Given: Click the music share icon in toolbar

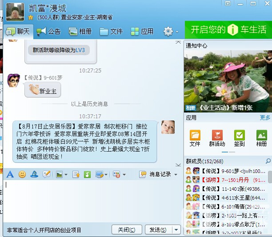Looking at the screenshot, I should click(x=87, y=174).
